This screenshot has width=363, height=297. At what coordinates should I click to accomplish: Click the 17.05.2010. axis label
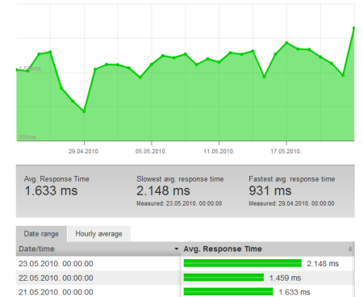(x=286, y=151)
